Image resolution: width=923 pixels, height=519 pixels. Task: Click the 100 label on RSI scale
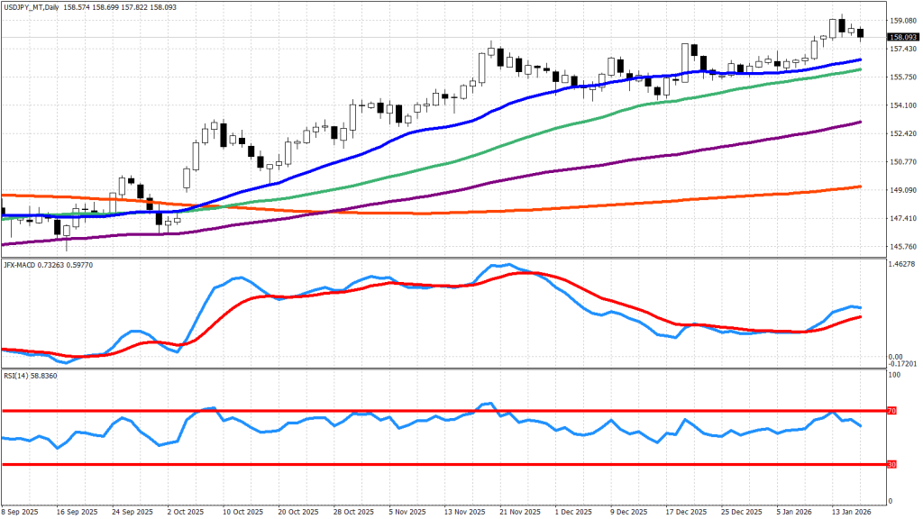[896, 374]
